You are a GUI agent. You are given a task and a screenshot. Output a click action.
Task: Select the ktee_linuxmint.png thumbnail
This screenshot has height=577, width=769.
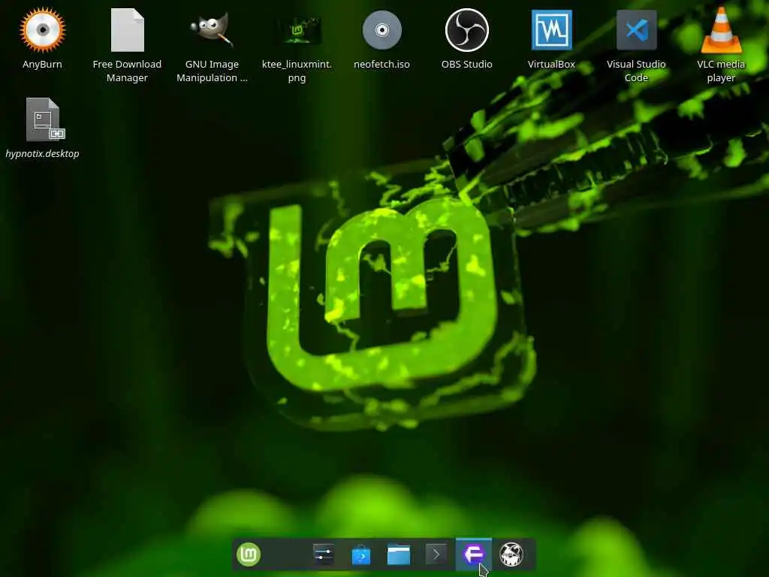(297, 30)
